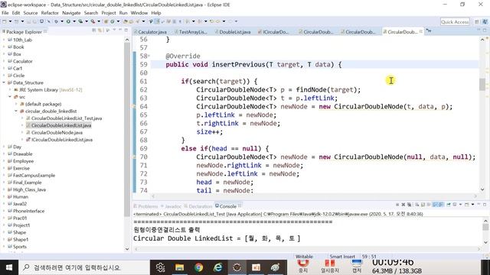Click the recorder's 일시중지 pause button
490x275 pixels.
pos(330,267)
